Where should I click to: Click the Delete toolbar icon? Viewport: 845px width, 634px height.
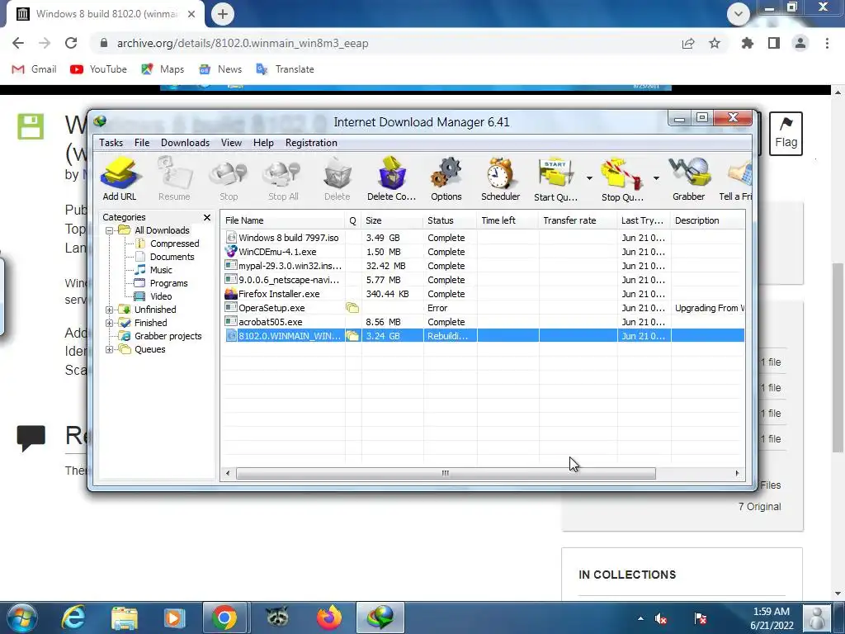338,178
